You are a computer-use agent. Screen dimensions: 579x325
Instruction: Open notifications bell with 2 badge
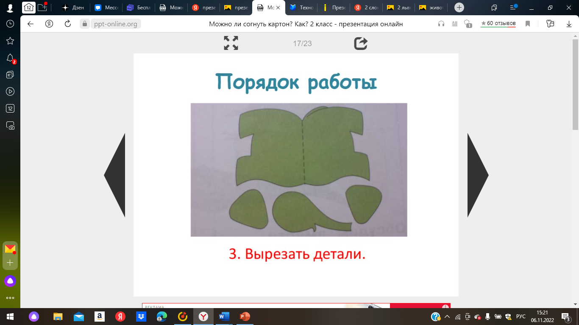point(10,58)
